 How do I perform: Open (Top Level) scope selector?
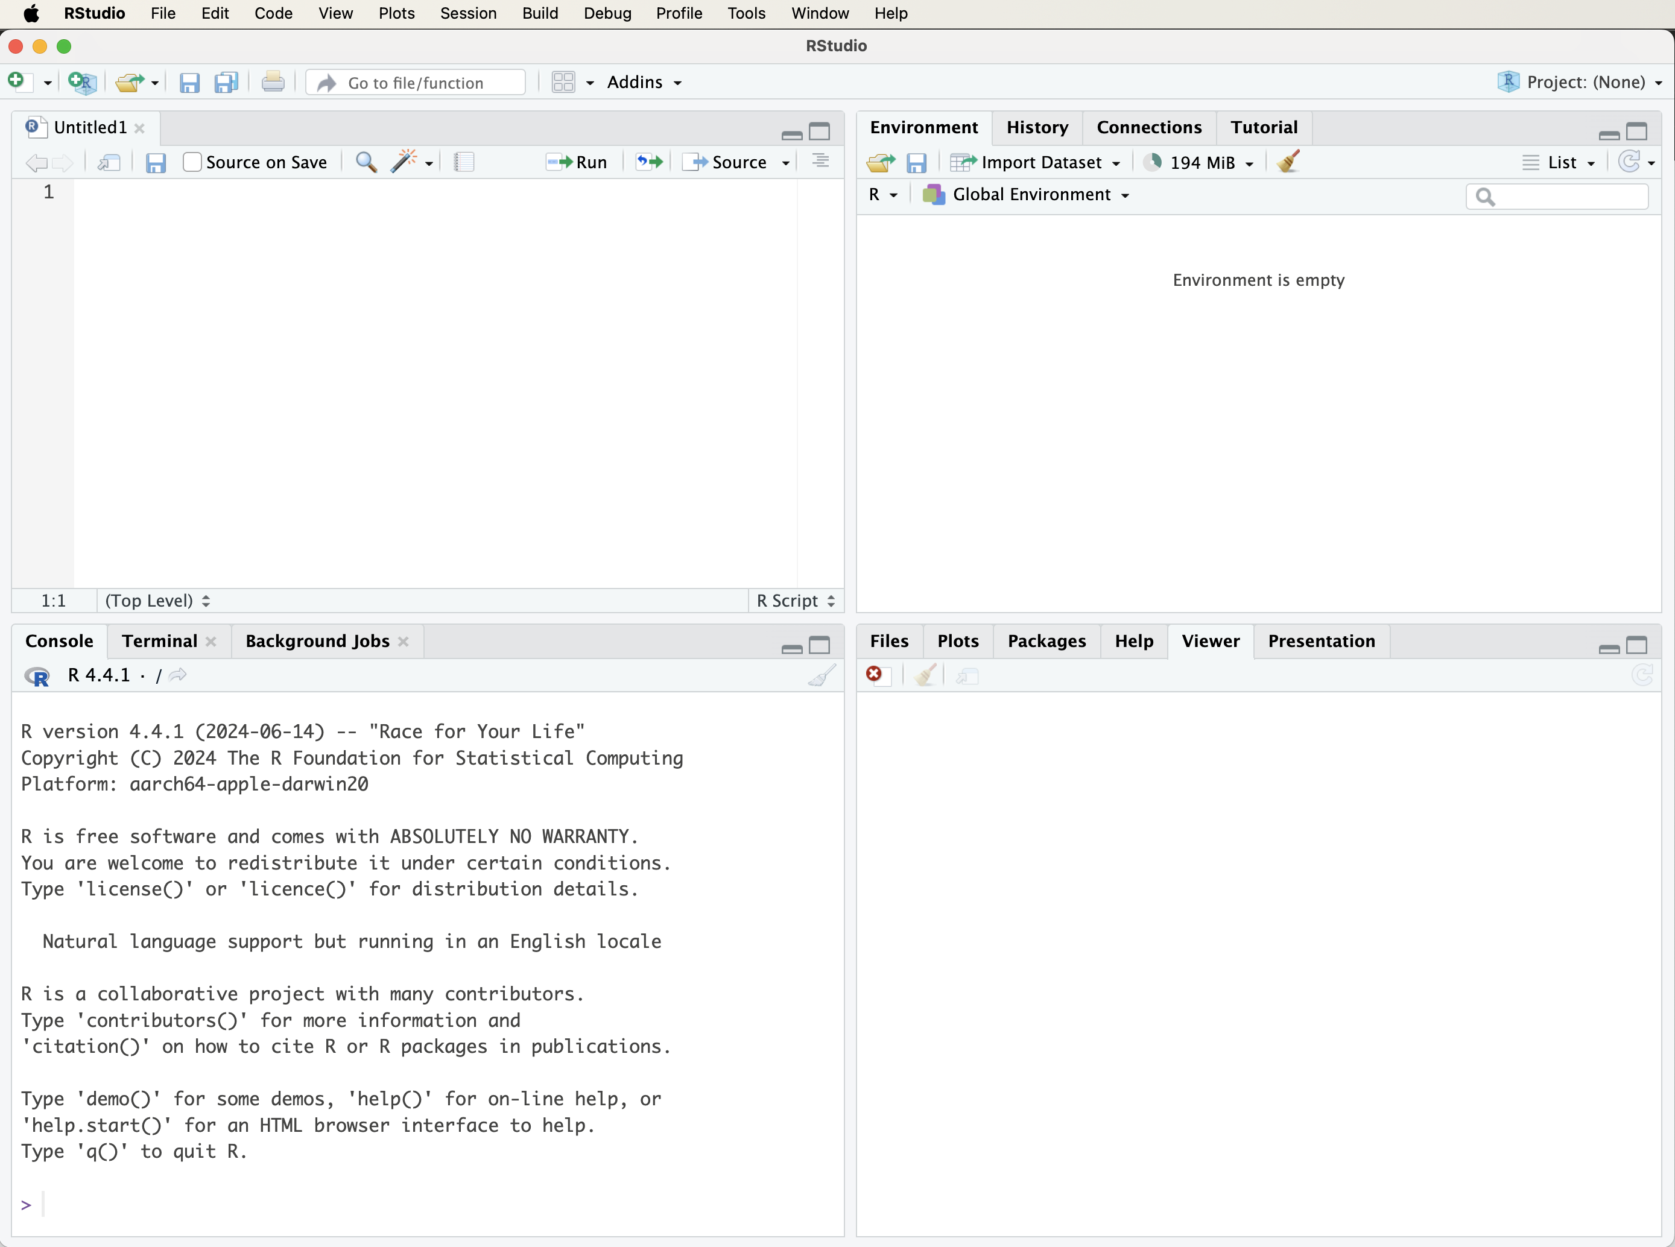point(158,600)
